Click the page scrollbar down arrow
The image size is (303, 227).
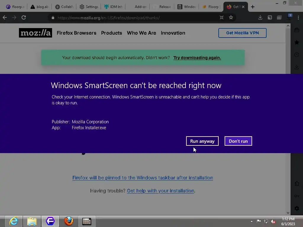tap(288, 213)
